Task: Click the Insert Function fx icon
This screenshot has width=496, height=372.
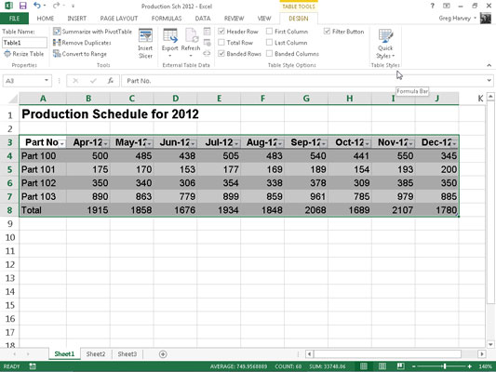Action: 110,81
